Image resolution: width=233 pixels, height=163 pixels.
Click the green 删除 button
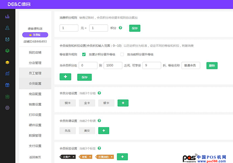click(x=212, y=66)
